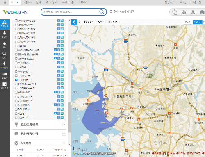Open help icon for the checked layer
Image resolution: width=205 pixels, height=157 pixels.
tap(59, 80)
